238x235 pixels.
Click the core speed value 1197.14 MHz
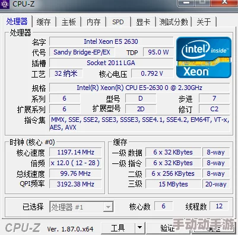(75, 152)
